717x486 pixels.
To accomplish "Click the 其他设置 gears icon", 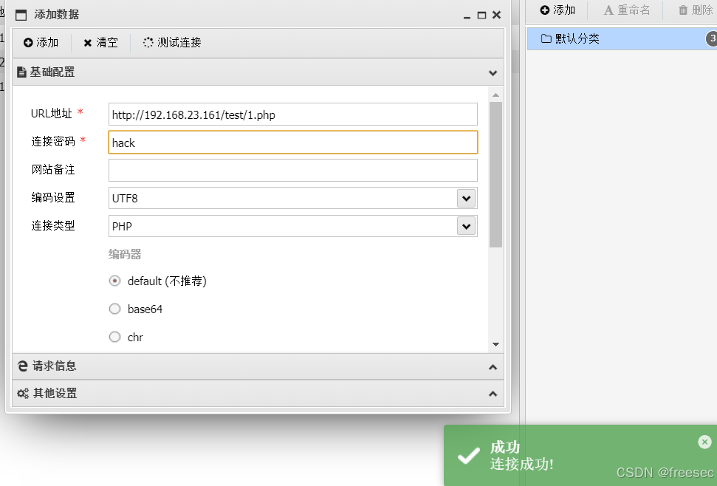I will 23,393.
